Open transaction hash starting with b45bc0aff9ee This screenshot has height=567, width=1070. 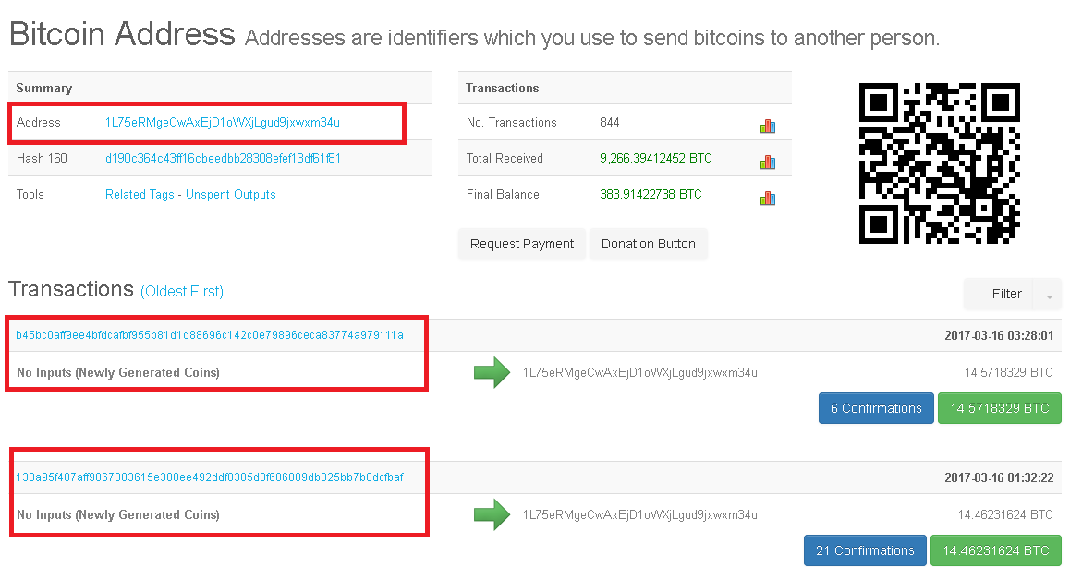(210, 335)
